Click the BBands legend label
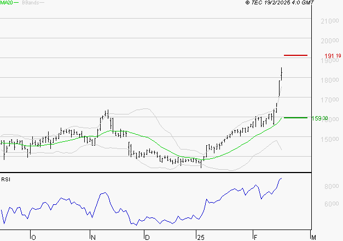Image resolution: width=343 pixels, height=241 pixels. click(x=31, y=3)
